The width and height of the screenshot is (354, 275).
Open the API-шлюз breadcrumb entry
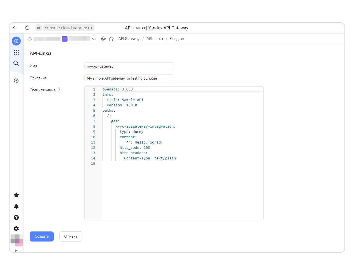[155, 39]
